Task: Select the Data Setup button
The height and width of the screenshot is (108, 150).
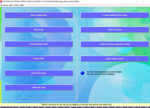Action: [x=39, y=30]
